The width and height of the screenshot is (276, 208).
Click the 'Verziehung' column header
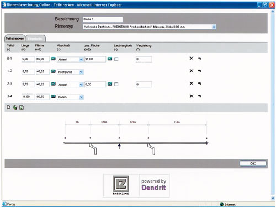pyautogui.click(x=144, y=46)
